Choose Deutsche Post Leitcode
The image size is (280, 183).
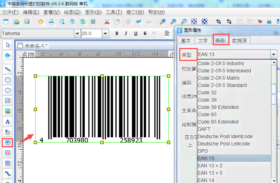[234, 144]
